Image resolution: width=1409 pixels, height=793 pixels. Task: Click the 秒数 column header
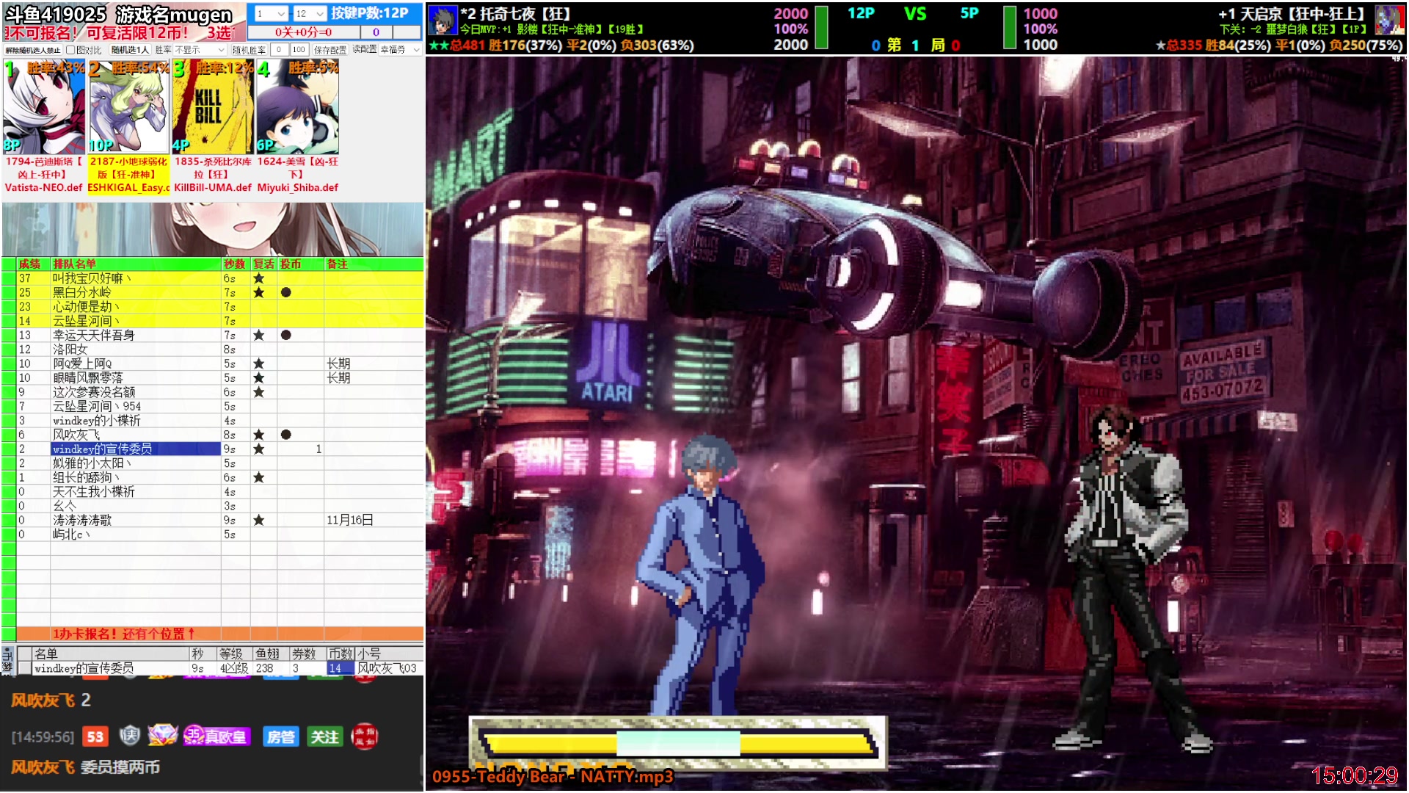pyautogui.click(x=236, y=264)
